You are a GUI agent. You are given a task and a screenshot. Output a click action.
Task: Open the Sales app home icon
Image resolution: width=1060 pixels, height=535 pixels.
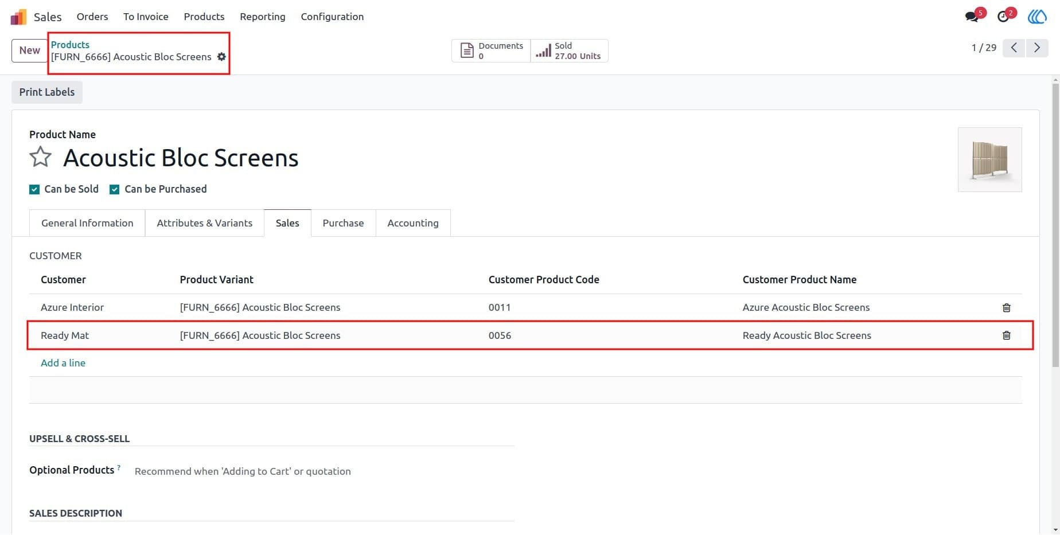tap(18, 17)
